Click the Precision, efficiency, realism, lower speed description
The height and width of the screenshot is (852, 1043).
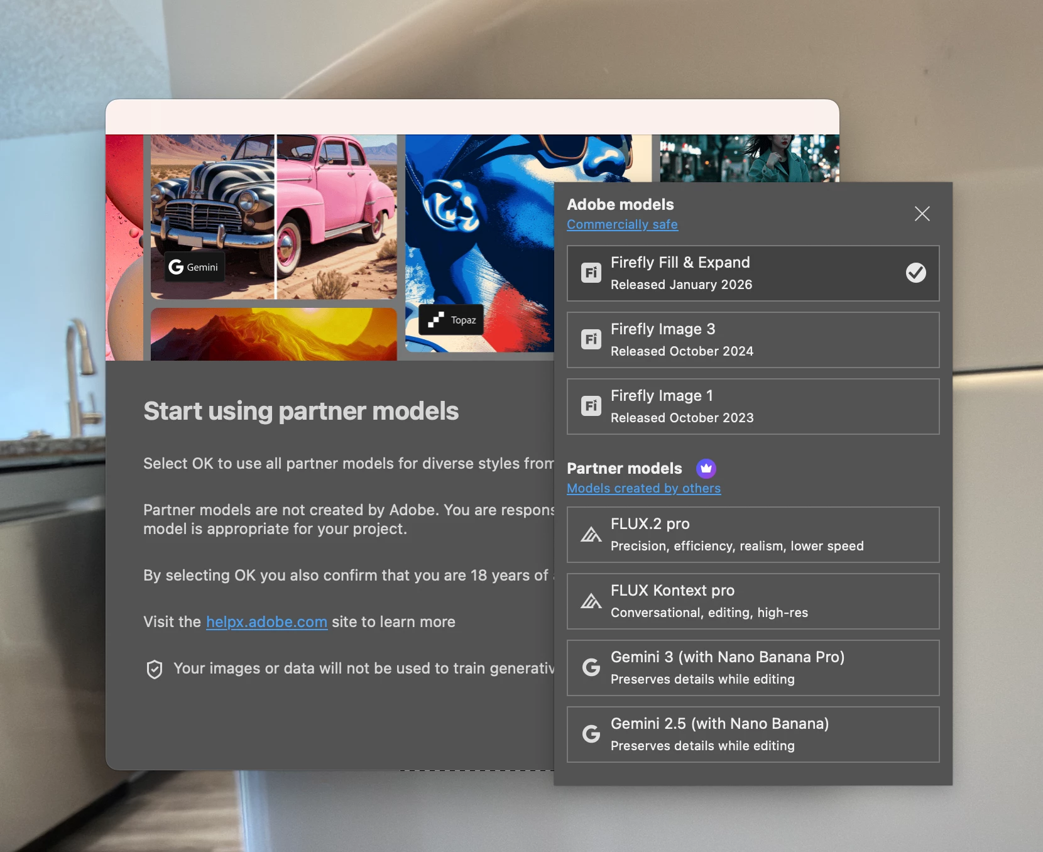point(737,546)
